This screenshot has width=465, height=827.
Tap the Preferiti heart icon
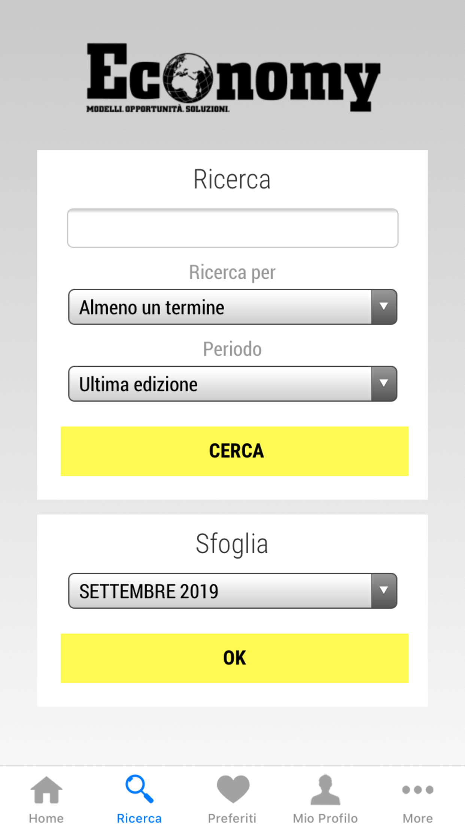click(232, 789)
